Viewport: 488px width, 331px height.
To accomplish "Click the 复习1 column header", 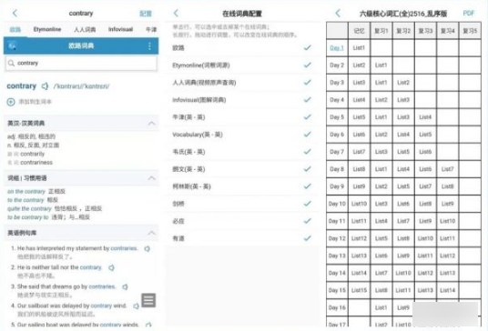I will point(381,30).
